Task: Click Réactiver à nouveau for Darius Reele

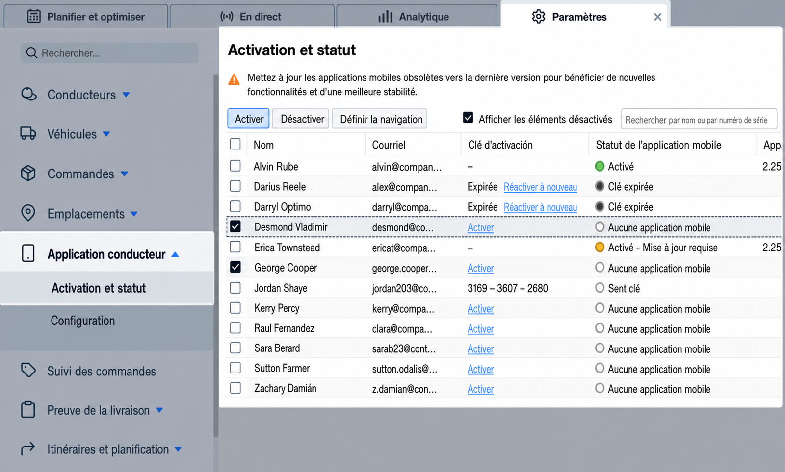Action: point(540,187)
